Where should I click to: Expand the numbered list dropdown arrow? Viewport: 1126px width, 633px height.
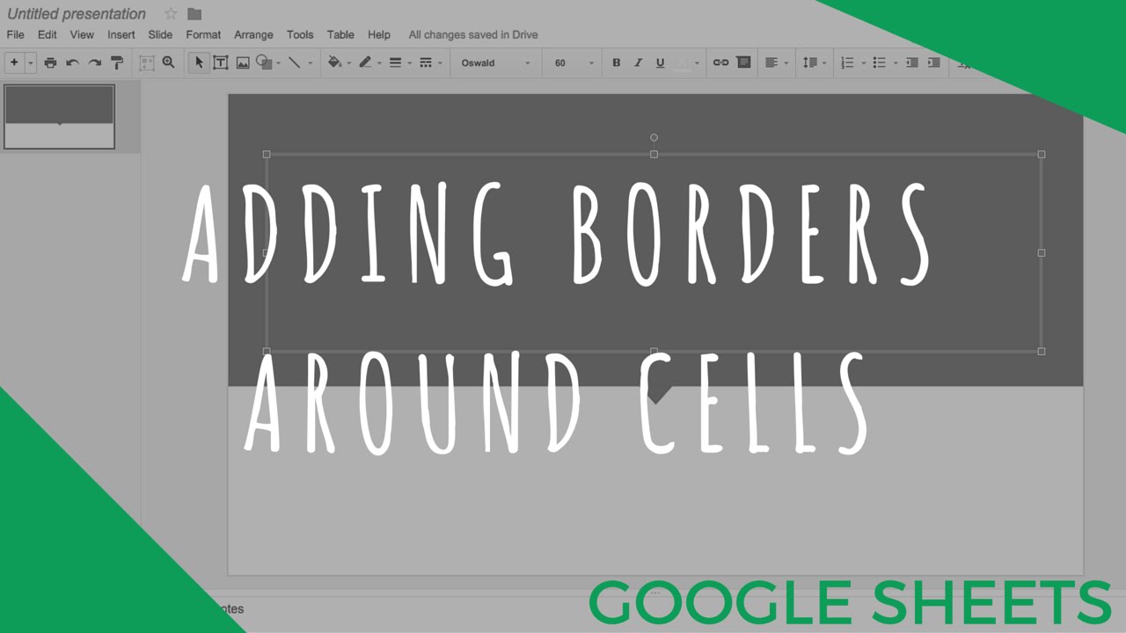(863, 63)
